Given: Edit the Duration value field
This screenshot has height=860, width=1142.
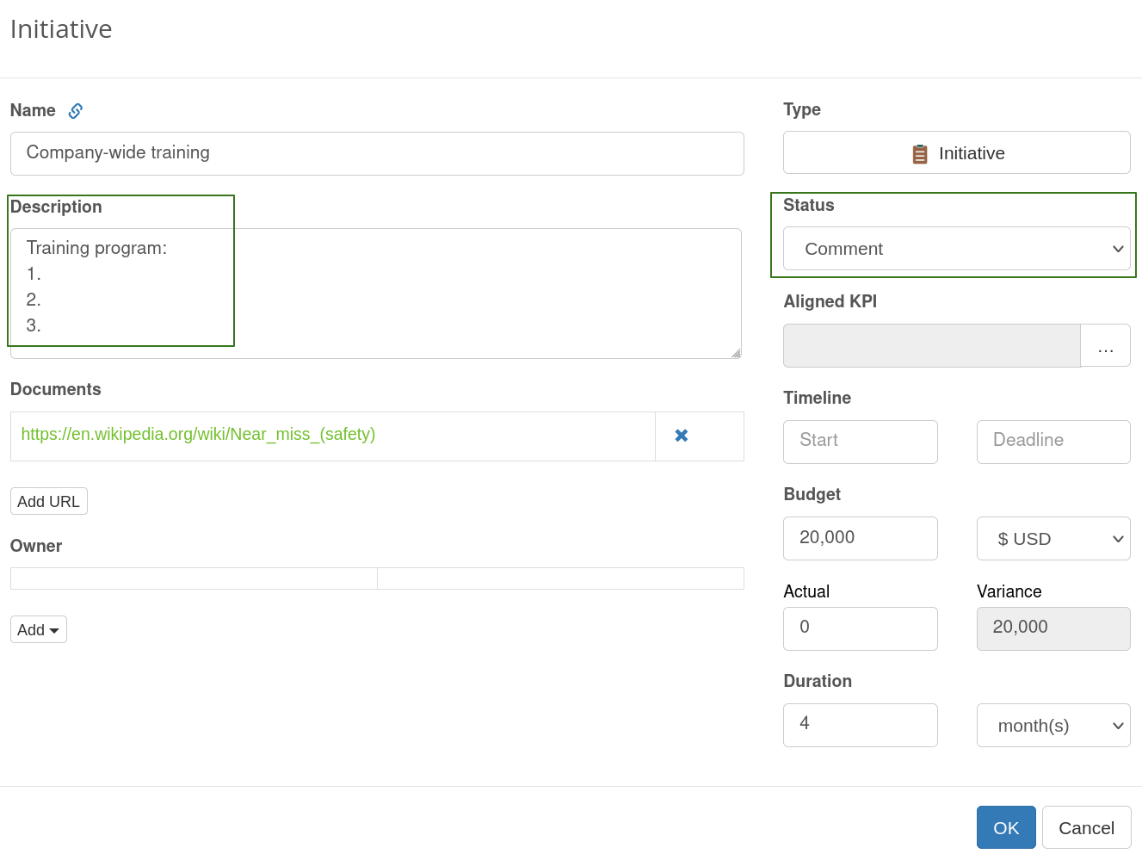Looking at the screenshot, I should coord(860,725).
